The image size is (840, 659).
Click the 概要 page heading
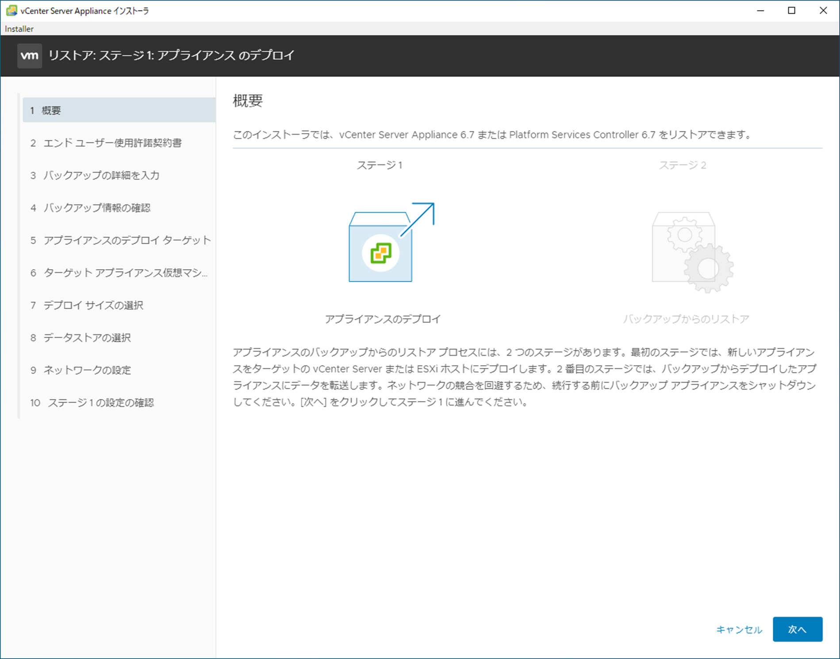click(248, 101)
